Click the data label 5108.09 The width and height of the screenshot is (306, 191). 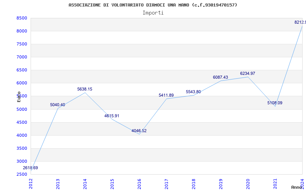[x=275, y=103]
